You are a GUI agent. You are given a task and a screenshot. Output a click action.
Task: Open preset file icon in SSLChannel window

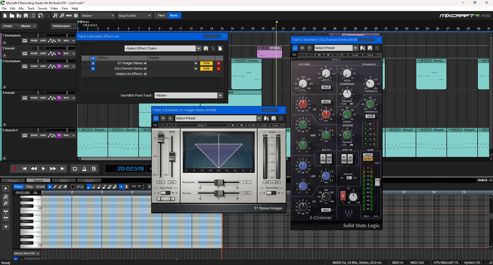pos(363,48)
